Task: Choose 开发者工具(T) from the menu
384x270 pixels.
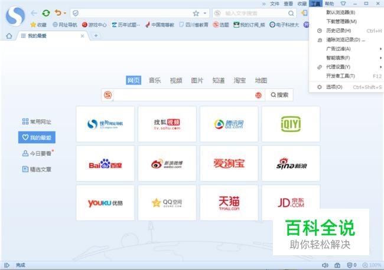Action: (x=346, y=76)
